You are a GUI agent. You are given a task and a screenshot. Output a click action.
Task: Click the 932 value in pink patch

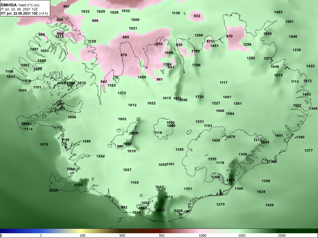pyautogui.click(x=197, y=16)
